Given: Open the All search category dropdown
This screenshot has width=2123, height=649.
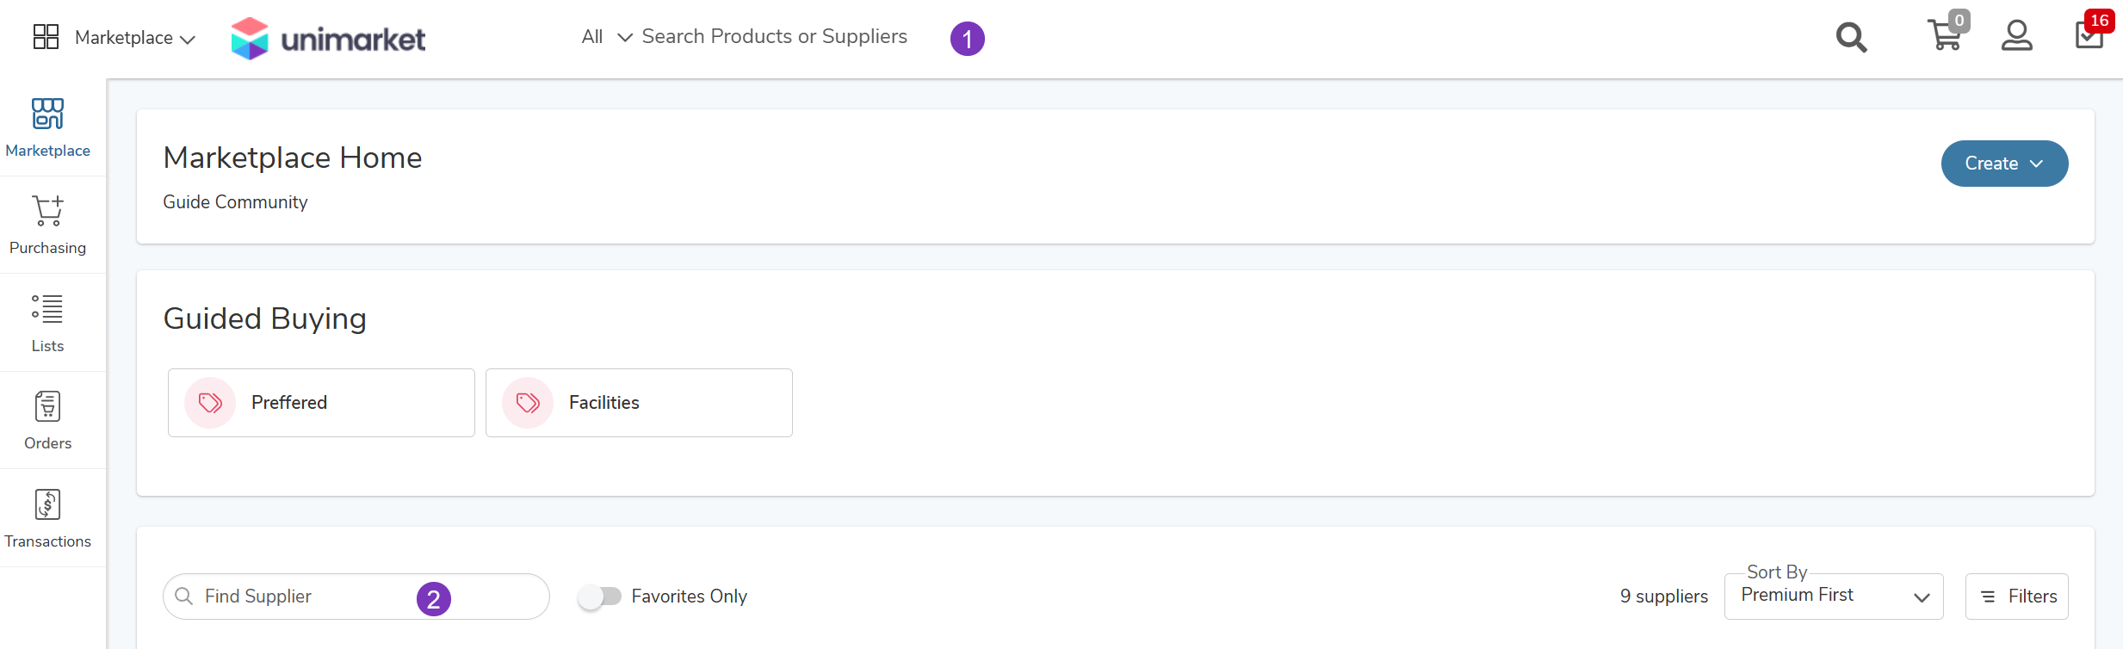Looking at the screenshot, I should click(x=606, y=37).
